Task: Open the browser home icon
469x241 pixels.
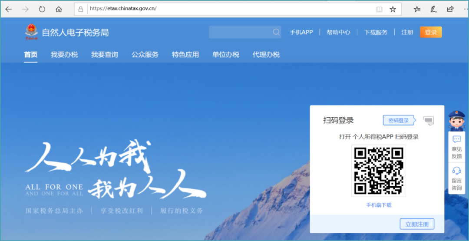Action: [59, 9]
